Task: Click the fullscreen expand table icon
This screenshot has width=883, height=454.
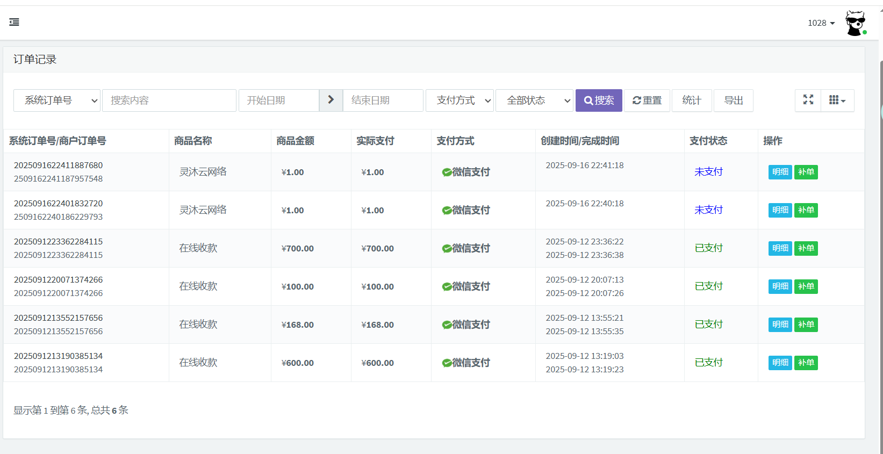Action: pos(808,100)
